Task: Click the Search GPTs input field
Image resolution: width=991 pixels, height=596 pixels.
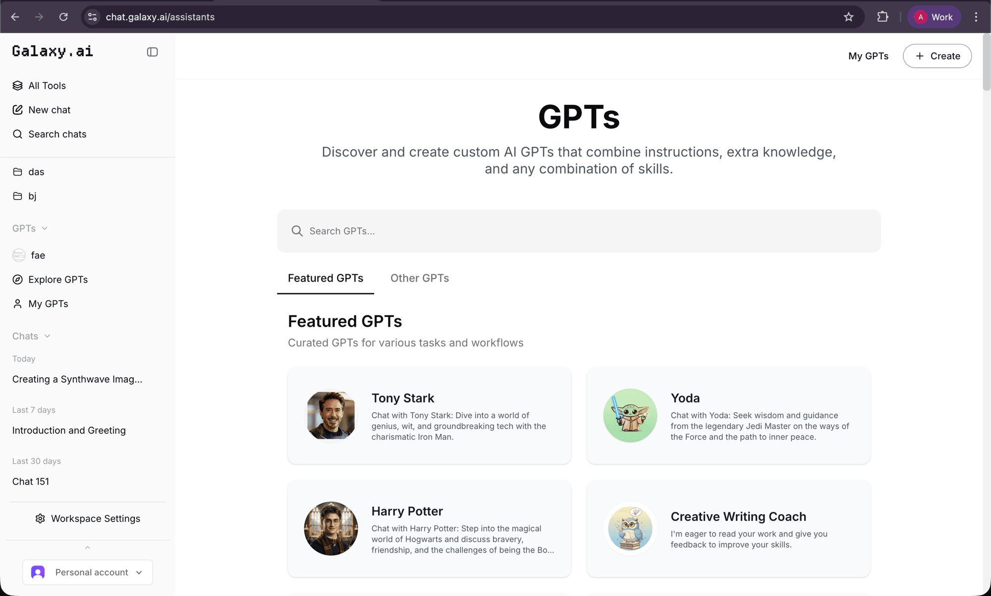Action: [579, 231]
